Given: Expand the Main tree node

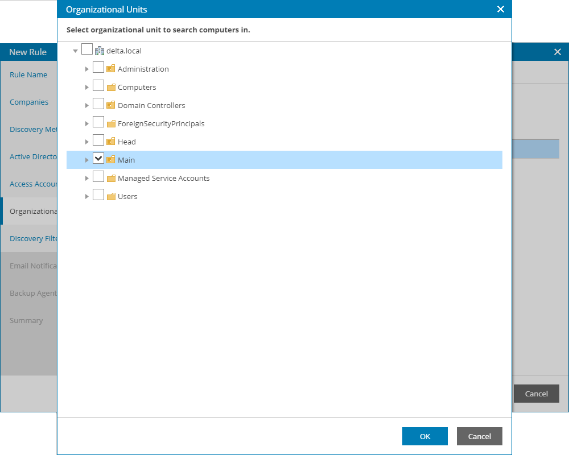Looking at the screenshot, I should [87, 160].
